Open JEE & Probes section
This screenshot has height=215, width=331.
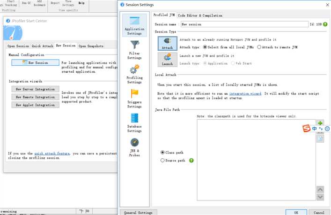[134, 147]
